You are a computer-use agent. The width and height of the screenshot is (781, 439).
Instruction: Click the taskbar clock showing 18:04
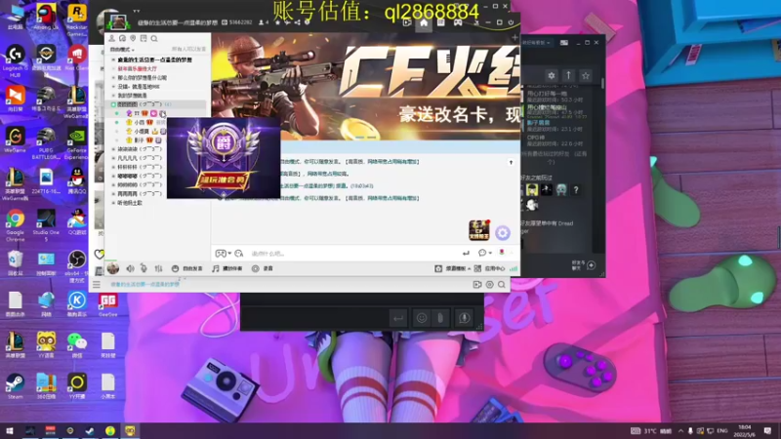coord(744,430)
